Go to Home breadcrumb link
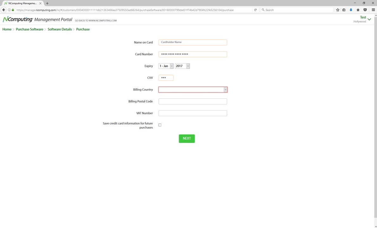This screenshot has height=228, width=377. tap(7, 29)
